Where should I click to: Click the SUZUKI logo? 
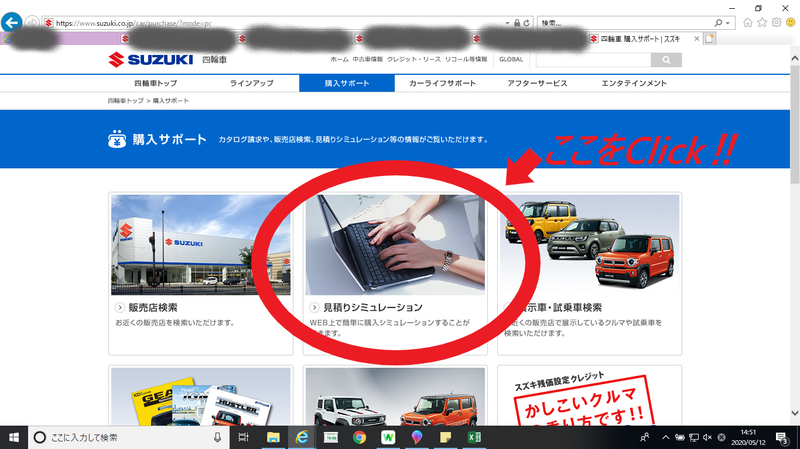point(151,59)
